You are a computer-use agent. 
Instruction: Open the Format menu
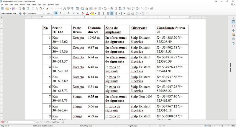click(x=22, y=5)
